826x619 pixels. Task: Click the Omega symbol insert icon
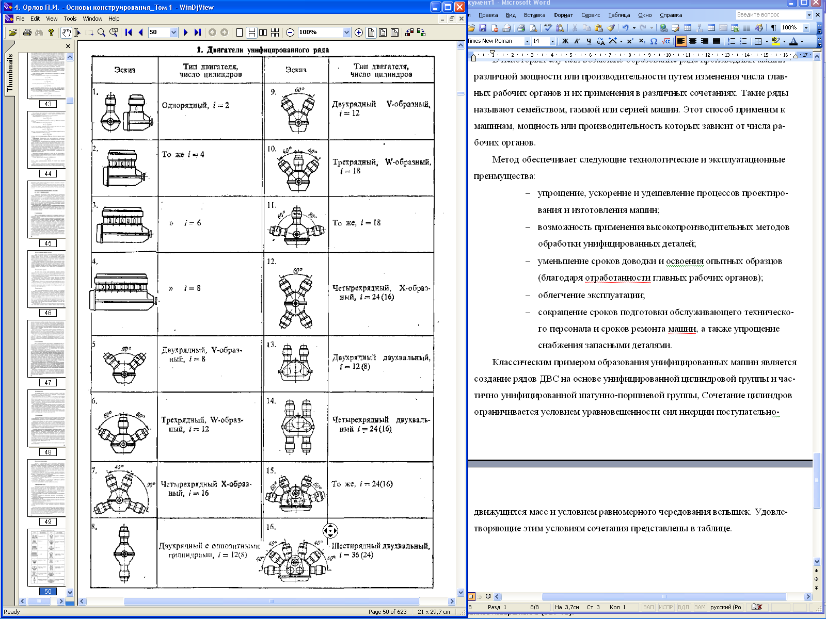(654, 41)
